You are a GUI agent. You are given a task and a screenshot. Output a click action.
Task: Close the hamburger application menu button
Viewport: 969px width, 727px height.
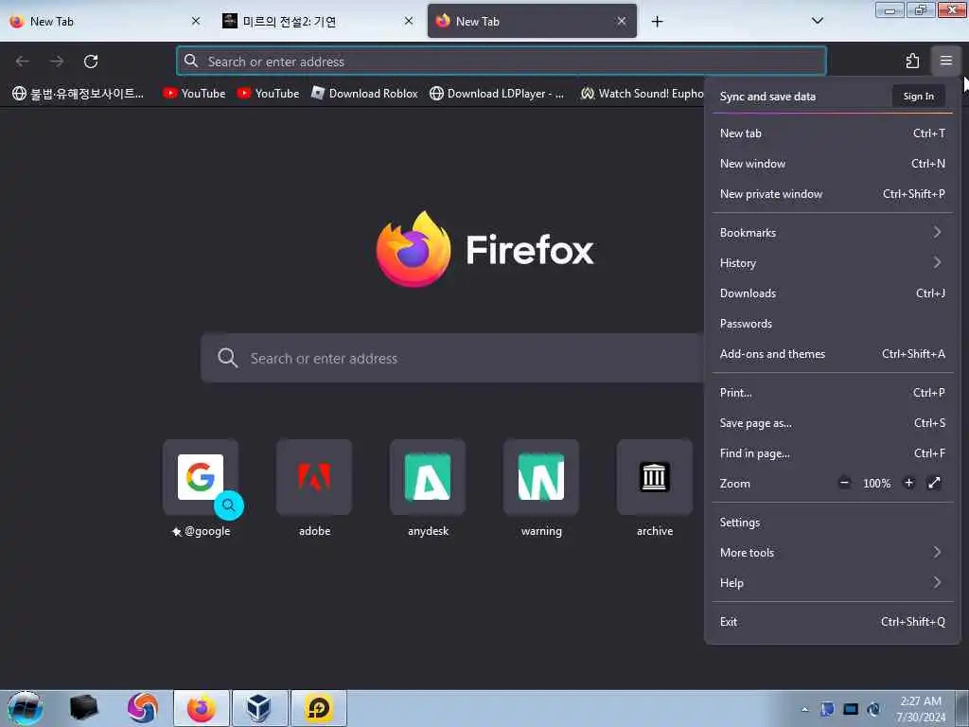click(x=945, y=61)
